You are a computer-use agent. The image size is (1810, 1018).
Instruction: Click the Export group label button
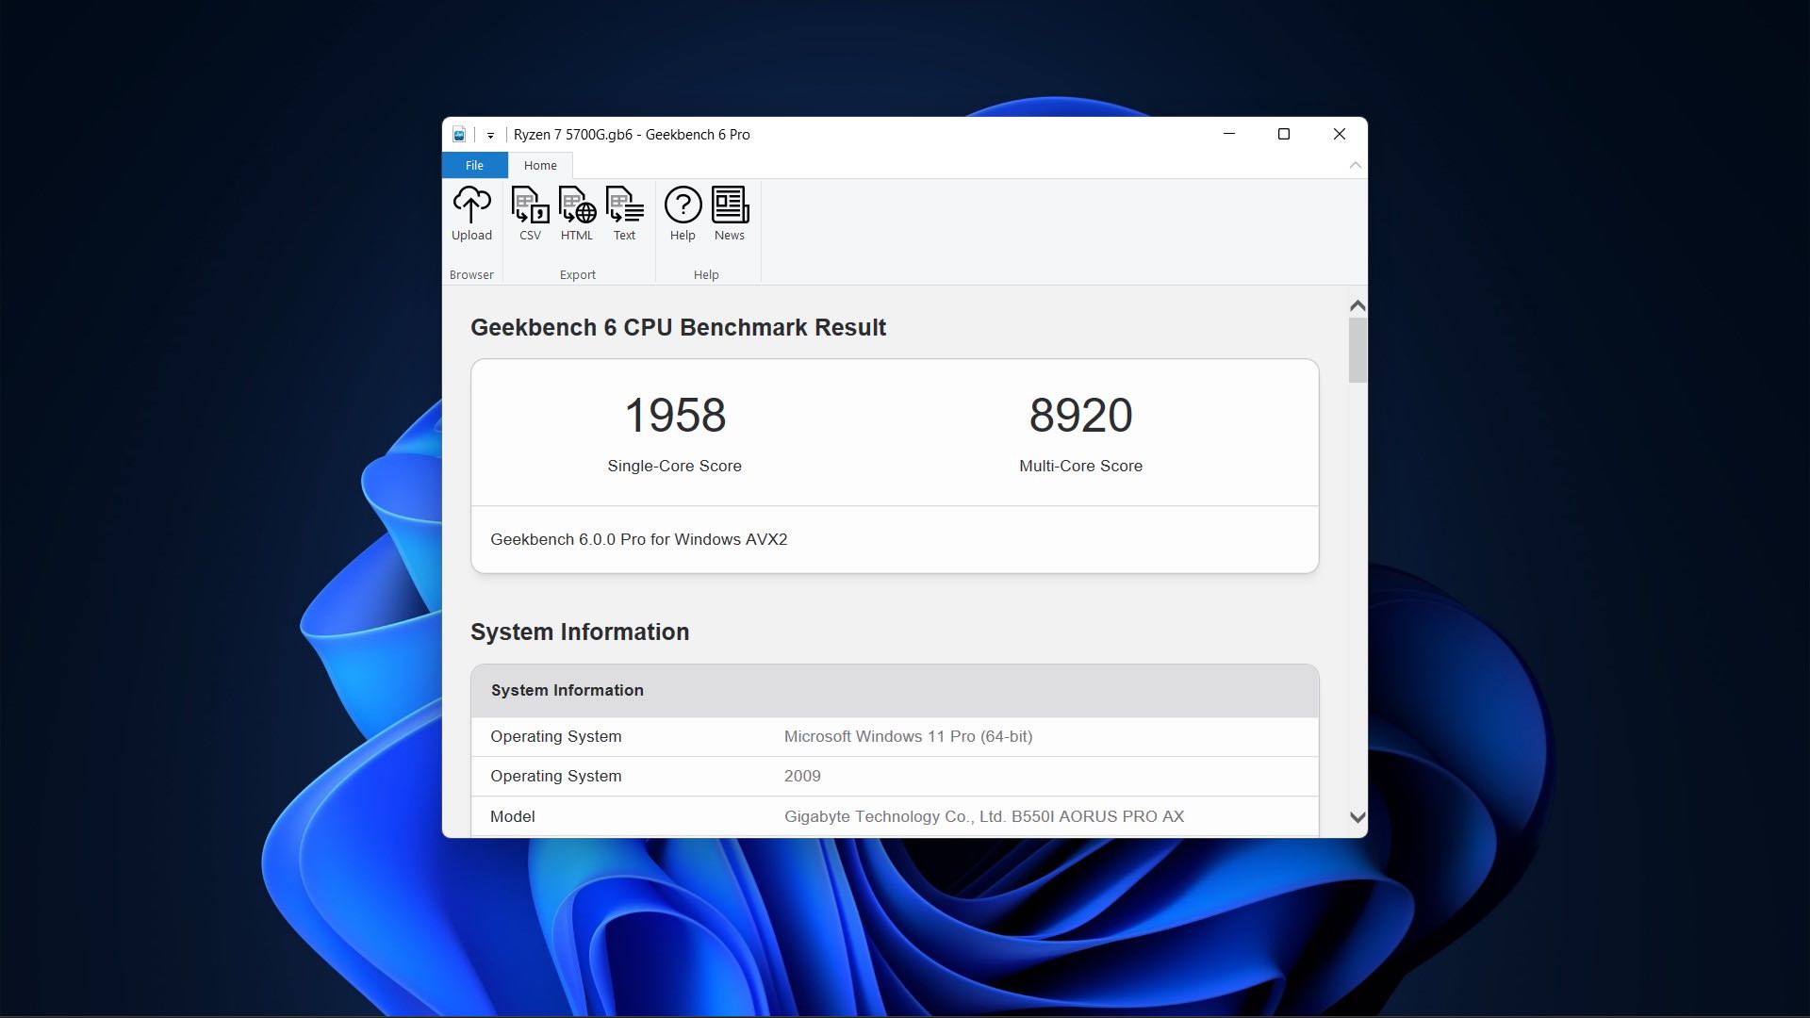tap(577, 274)
